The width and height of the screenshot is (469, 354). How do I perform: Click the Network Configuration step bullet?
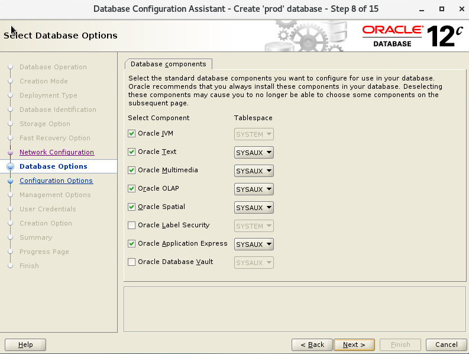(x=11, y=153)
